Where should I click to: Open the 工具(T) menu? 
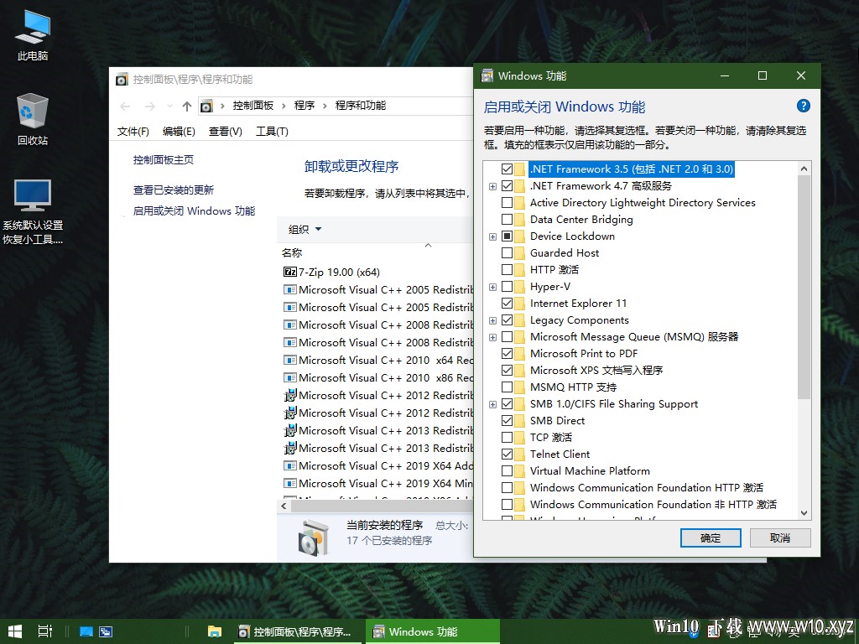(272, 132)
